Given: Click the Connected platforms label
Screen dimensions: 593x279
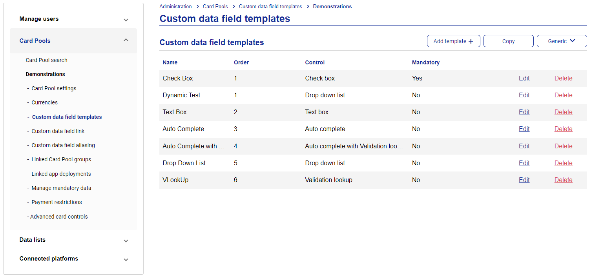Looking at the screenshot, I should 49,259.
